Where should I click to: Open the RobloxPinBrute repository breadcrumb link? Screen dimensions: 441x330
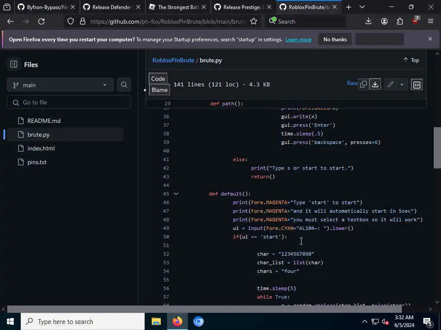tap(173, 60)
